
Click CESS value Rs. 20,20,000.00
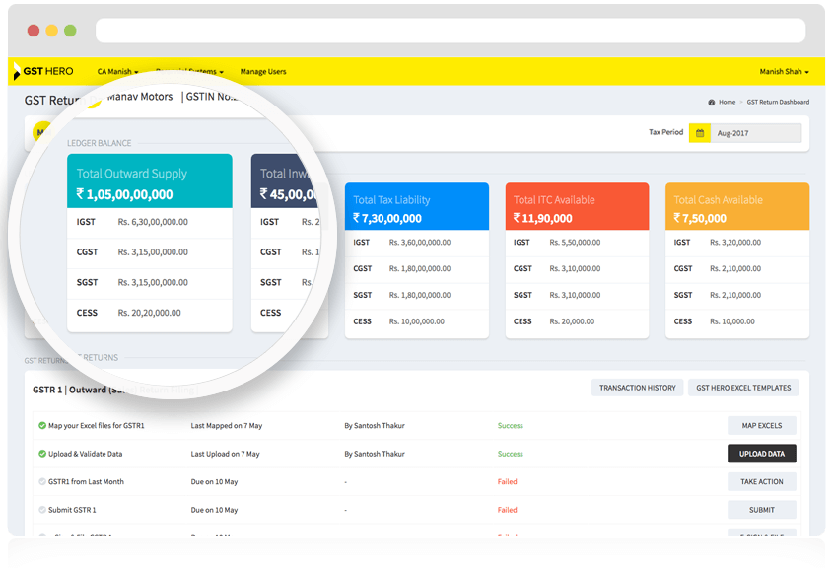tap(149, 313)
